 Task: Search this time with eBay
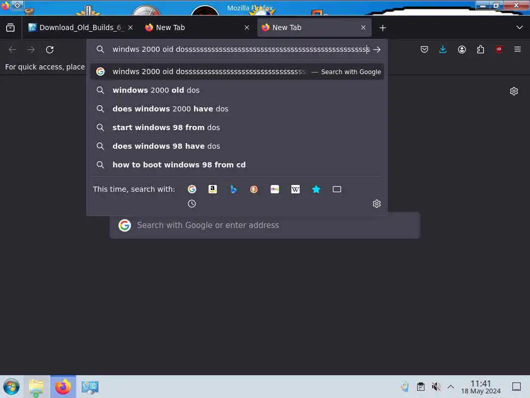click(x=275, y=189)
